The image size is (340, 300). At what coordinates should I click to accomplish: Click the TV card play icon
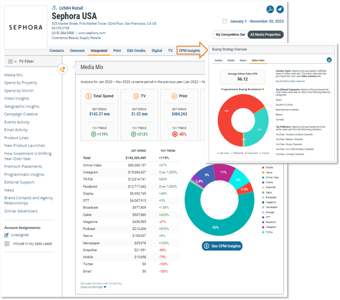point(136,96)
